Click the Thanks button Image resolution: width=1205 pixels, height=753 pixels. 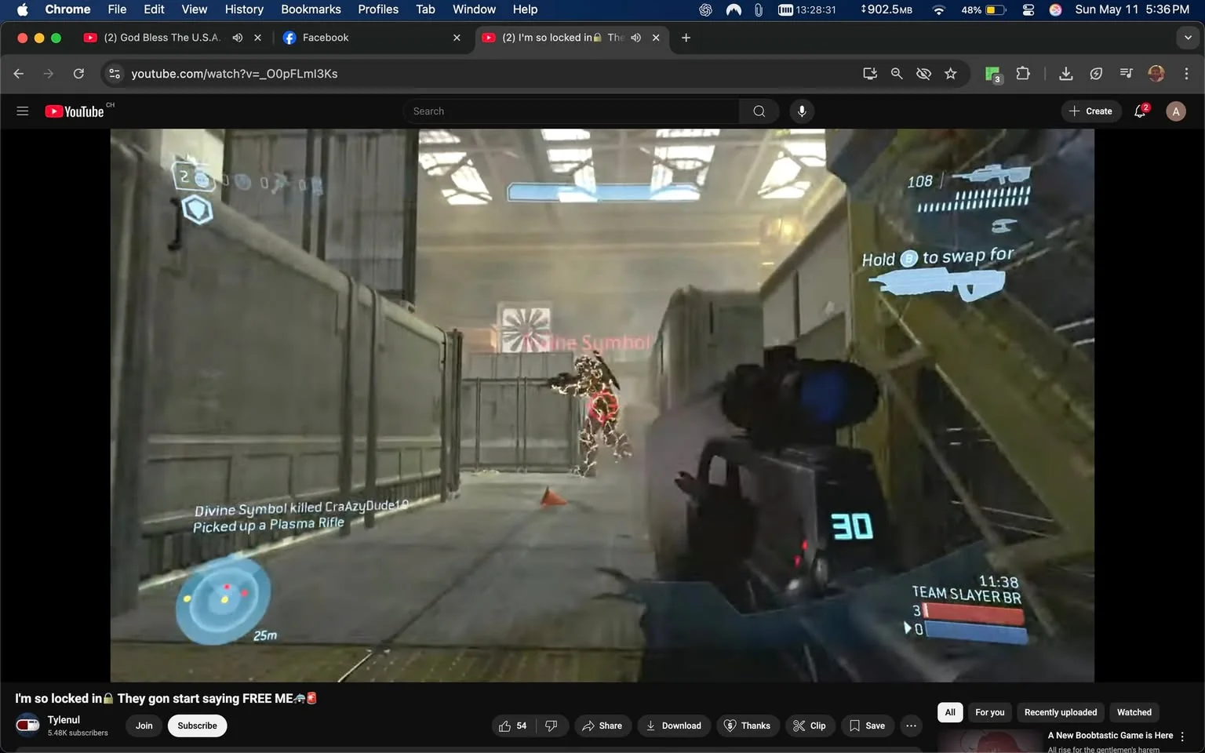pos(748,726)
